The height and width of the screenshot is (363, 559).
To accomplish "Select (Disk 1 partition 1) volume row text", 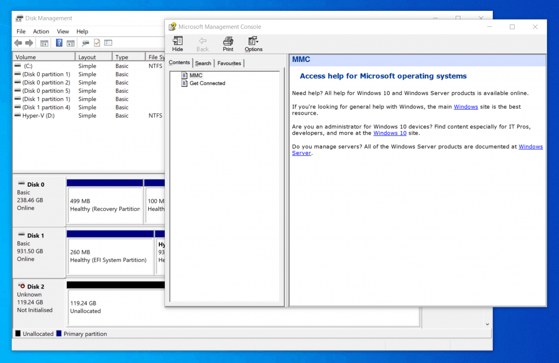I will click(46, 99).
